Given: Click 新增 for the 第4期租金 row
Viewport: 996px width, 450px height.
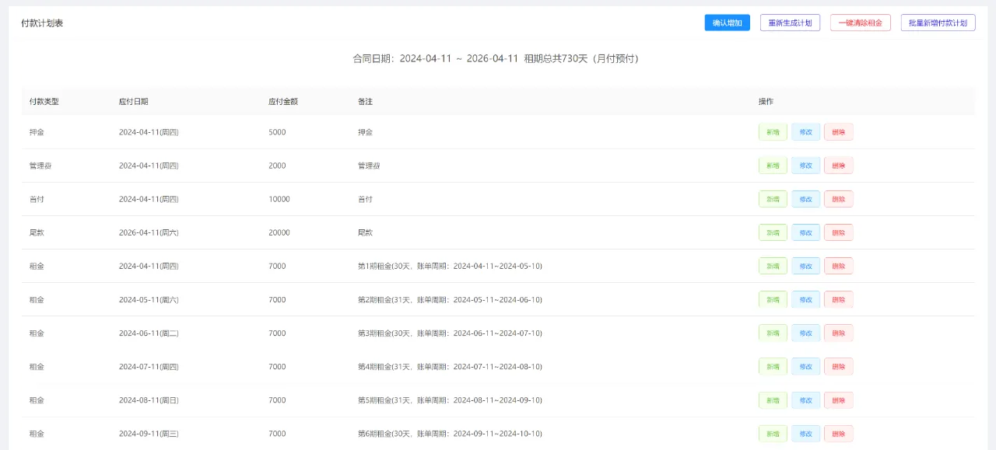Looking at the screenshot, I should point(773,366).
